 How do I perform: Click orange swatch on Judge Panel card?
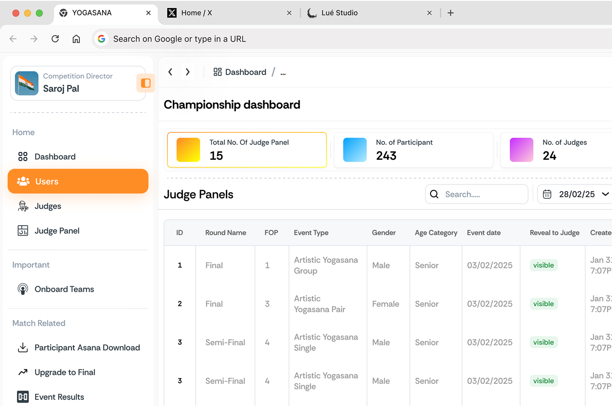coord(188,150)
